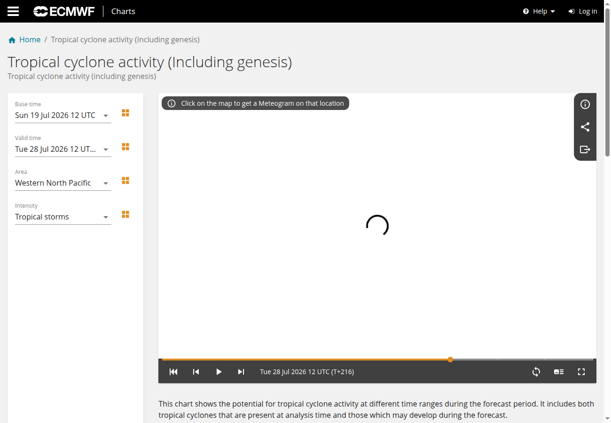611x423 pixels.
Task: Expand the Western North Pacific area dropdown
Action: pos(63,183)
